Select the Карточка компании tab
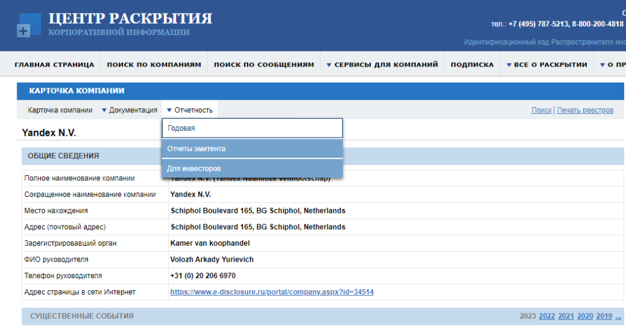 60,110
